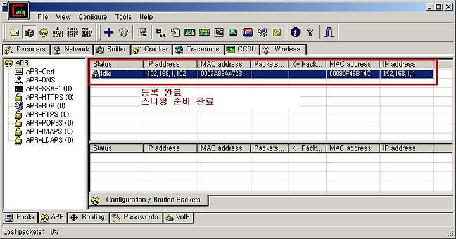Open the Traceroute tab
Image resolution: width=456 pixels, height=239 pixels.
pos(198,49)
